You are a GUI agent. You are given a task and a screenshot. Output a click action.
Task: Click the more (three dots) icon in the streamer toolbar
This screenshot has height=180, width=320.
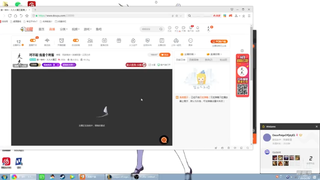coord(190,40)
